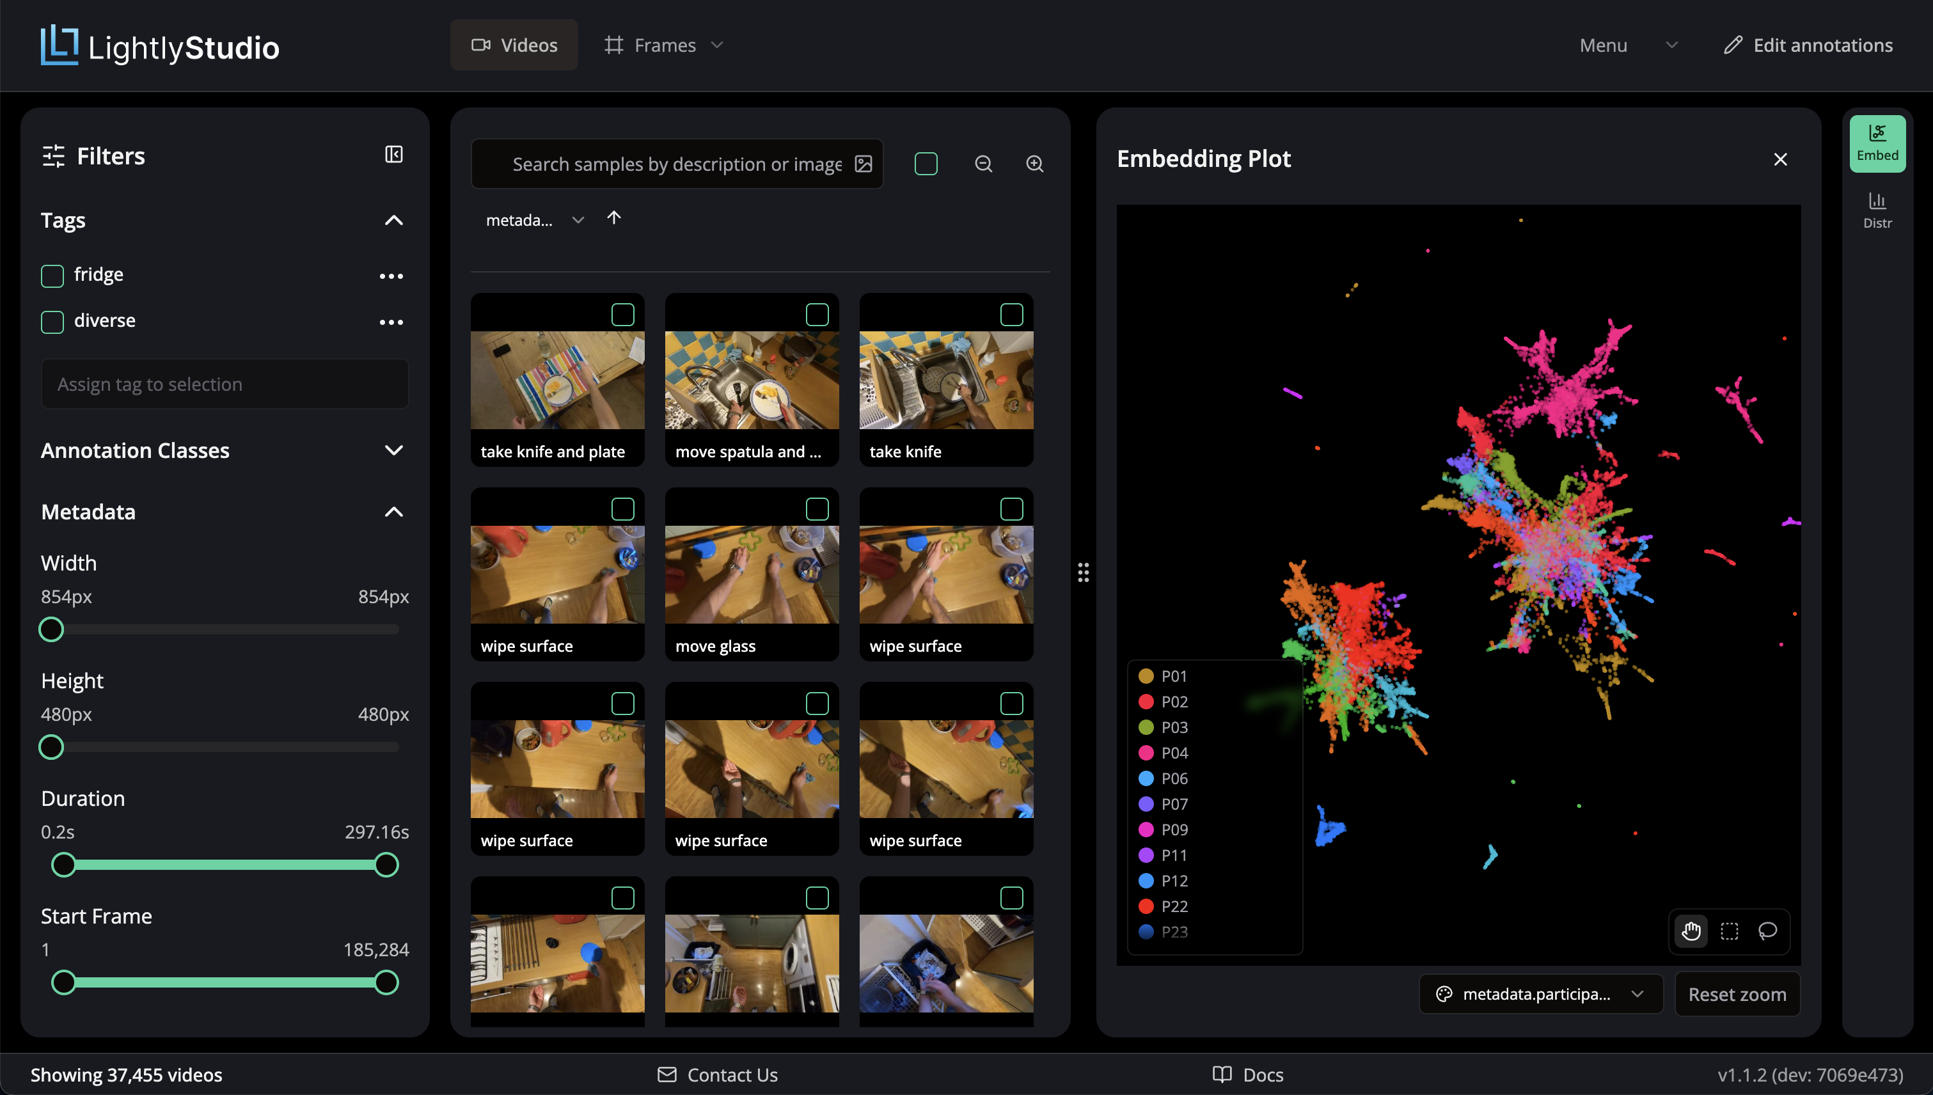Click the P07 legend entry

[1164, 804]
